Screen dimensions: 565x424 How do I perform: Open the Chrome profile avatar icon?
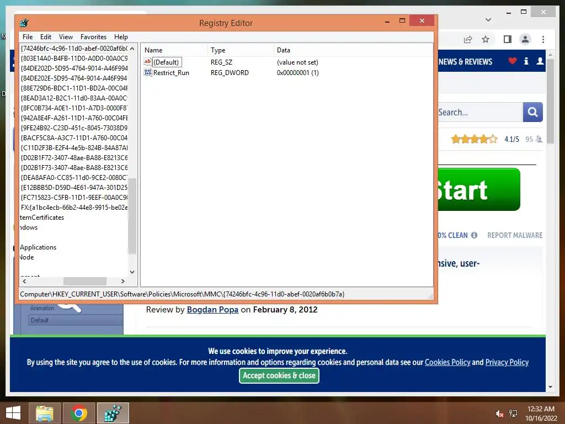pos(525,39)
